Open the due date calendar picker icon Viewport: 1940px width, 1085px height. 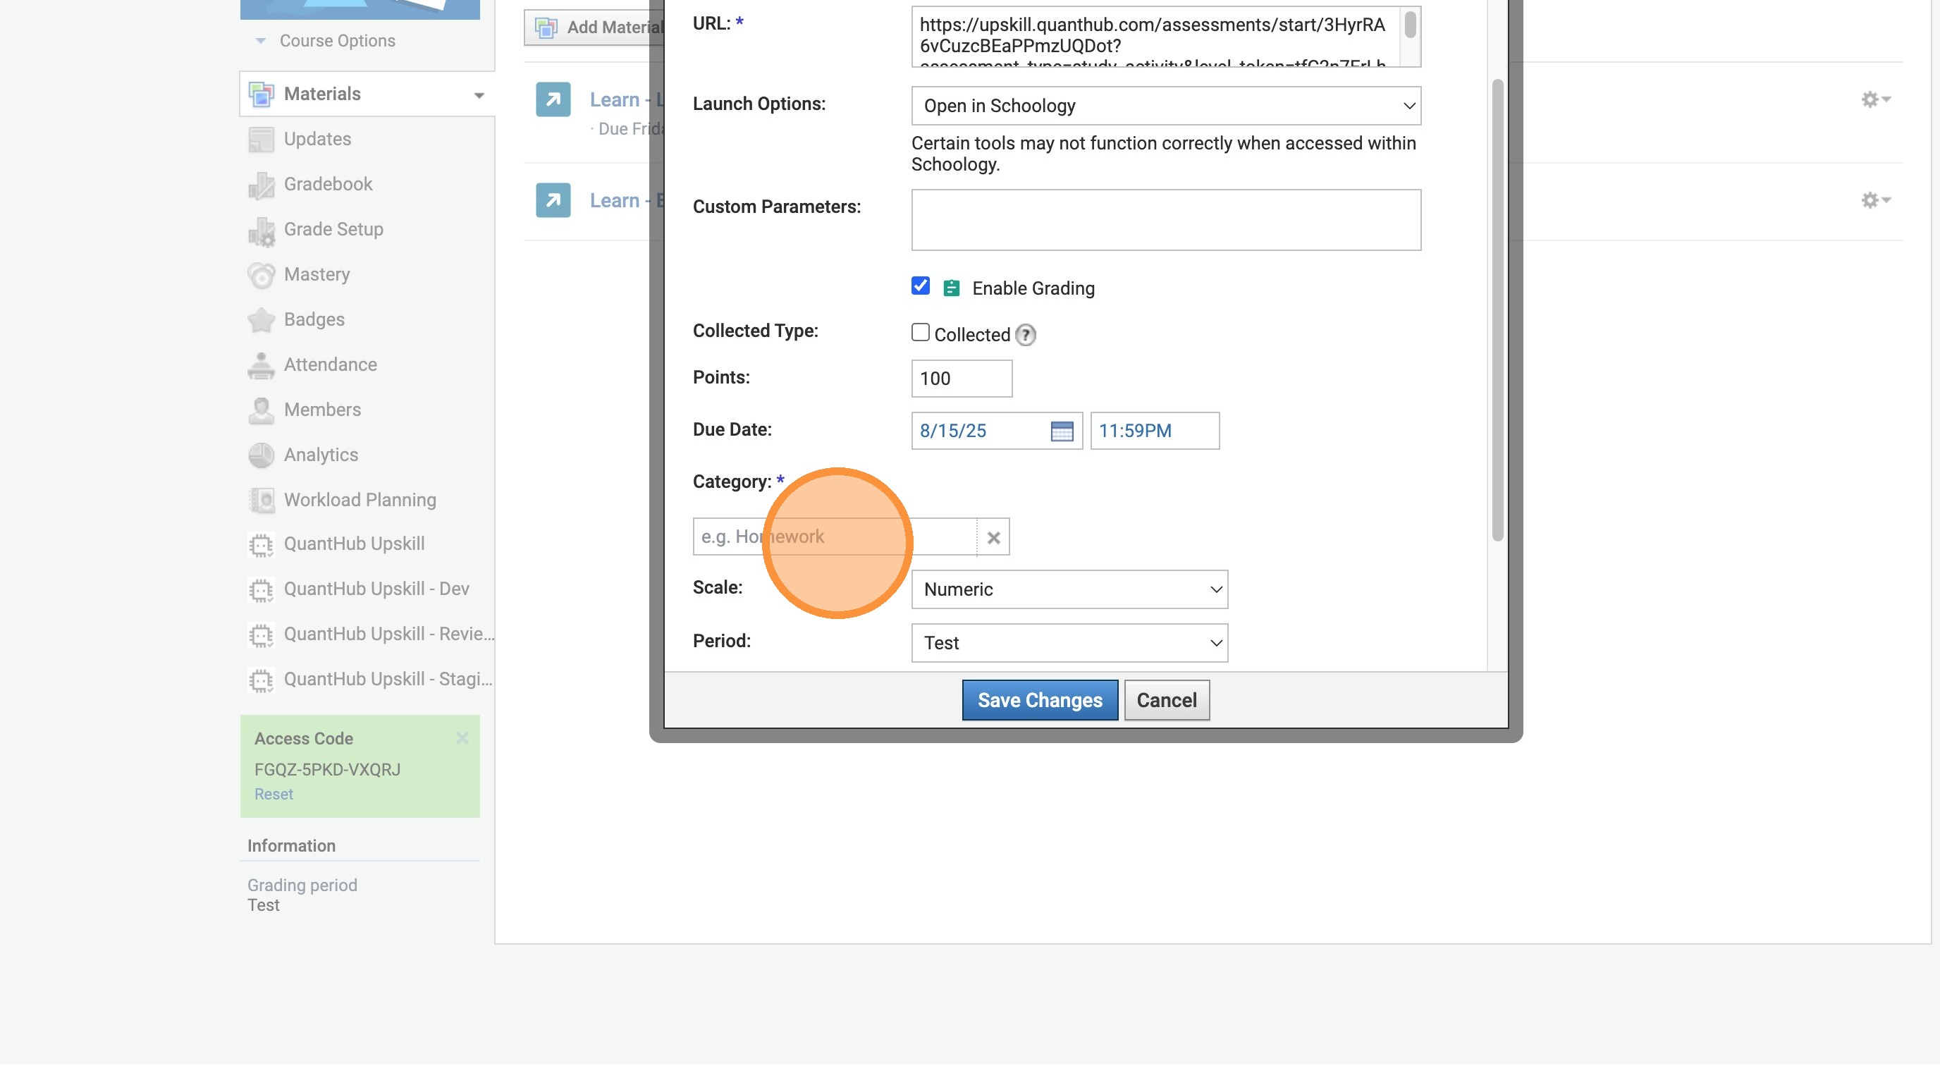(x=1061, y=431)
